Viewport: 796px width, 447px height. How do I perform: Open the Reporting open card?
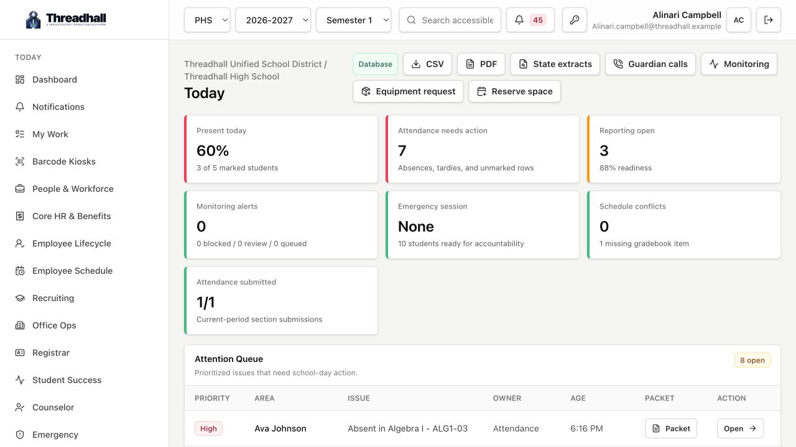684,149
